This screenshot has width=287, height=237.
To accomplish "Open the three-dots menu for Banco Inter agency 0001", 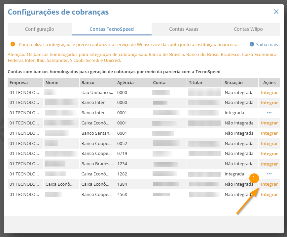I will tap(269, 113).
